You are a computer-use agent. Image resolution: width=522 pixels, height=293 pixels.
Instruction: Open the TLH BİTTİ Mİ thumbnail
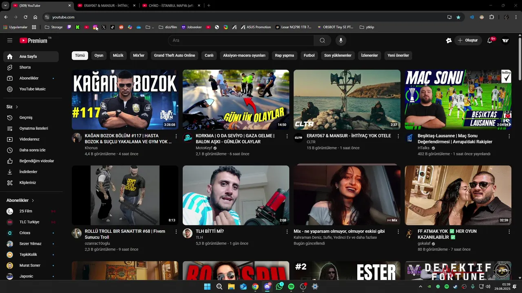(236, 195)
